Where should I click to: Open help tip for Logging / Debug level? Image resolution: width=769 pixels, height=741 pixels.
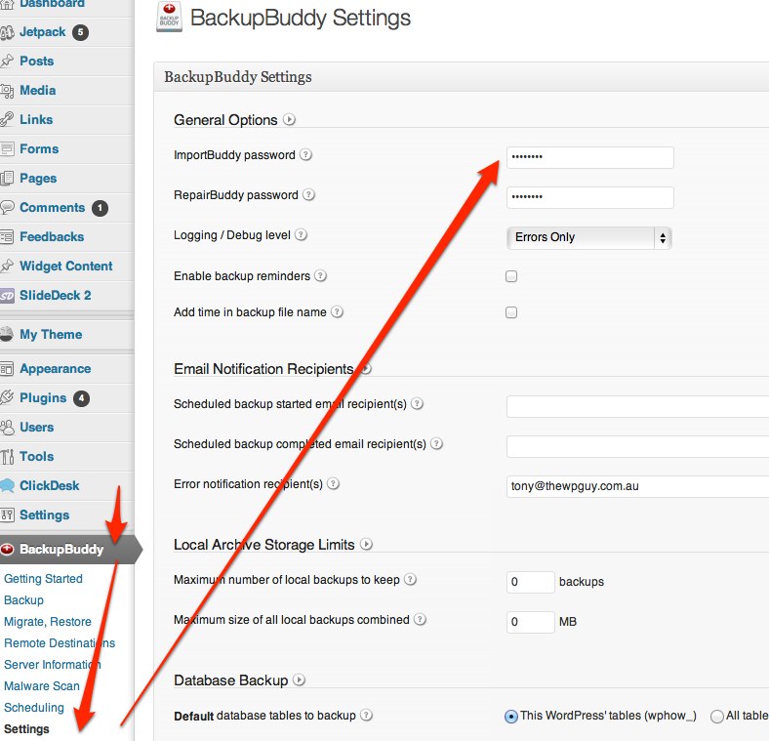(x=302, y=235)
